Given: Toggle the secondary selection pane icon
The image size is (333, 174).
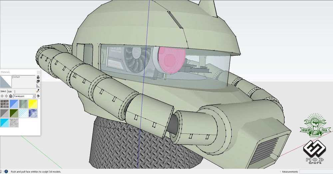Looking at the screenshot, I should pyautogui.click(x=38, y=81).
